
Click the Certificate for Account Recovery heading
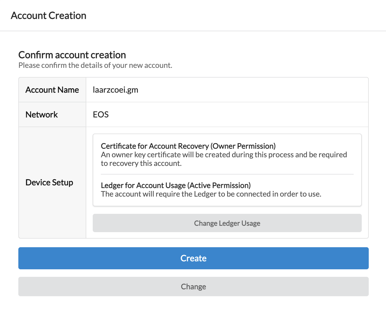[188, 146]
